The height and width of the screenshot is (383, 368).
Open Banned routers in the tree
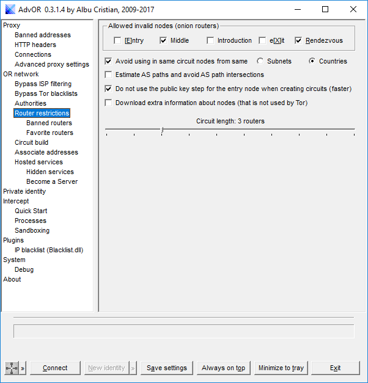pos(49,123)
